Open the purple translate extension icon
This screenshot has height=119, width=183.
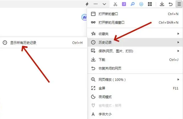point(124,4)
